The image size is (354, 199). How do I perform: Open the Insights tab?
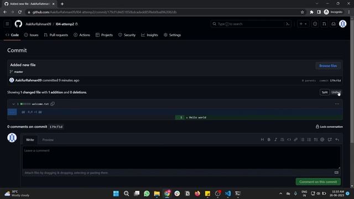(x=149, y=35)
